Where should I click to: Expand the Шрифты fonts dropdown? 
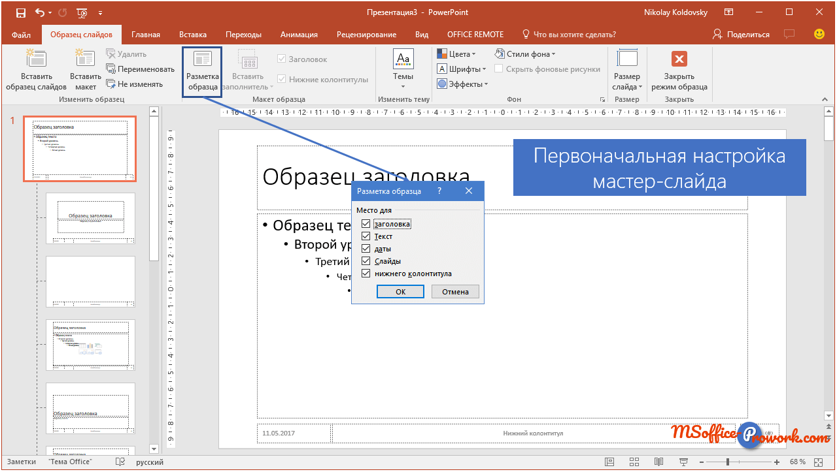[462, 69]
